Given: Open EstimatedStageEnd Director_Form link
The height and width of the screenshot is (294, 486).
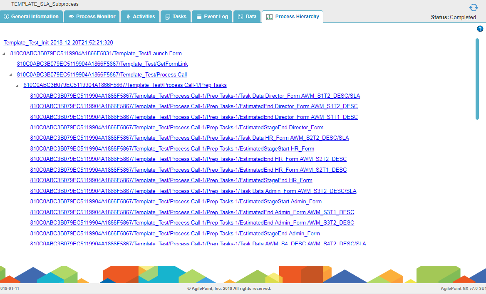Looking at the screenshot, I should tap(176, 128).
